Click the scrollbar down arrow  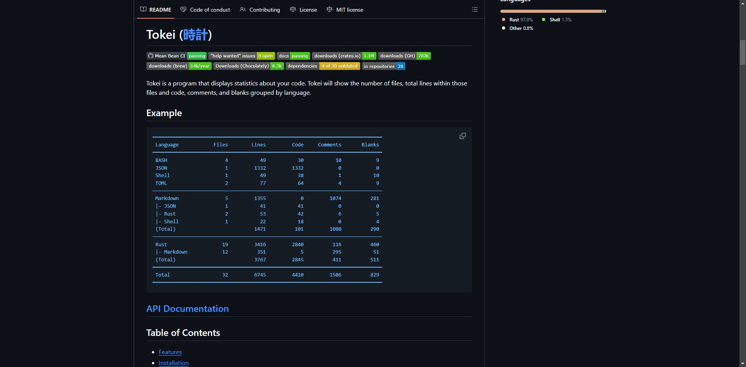coord(743,364)
